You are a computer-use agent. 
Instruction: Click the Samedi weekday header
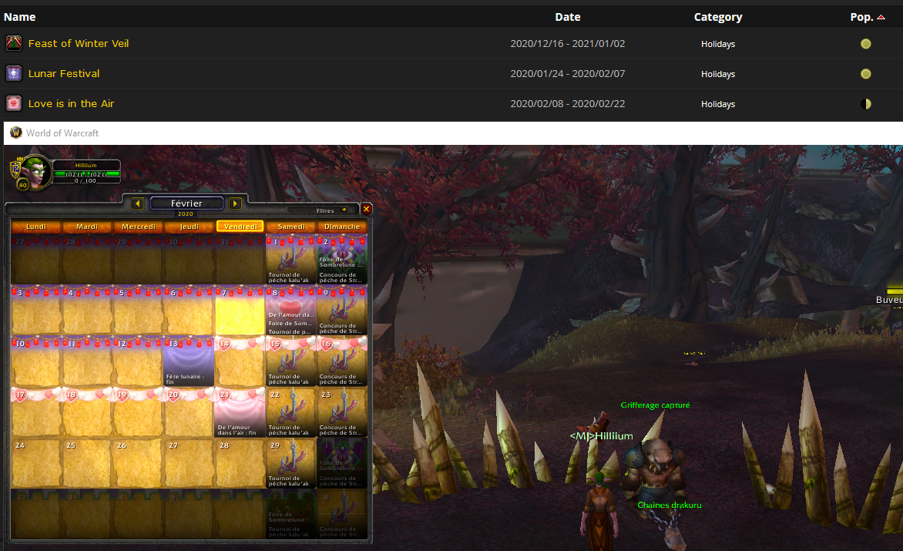[x=291, y=227]
